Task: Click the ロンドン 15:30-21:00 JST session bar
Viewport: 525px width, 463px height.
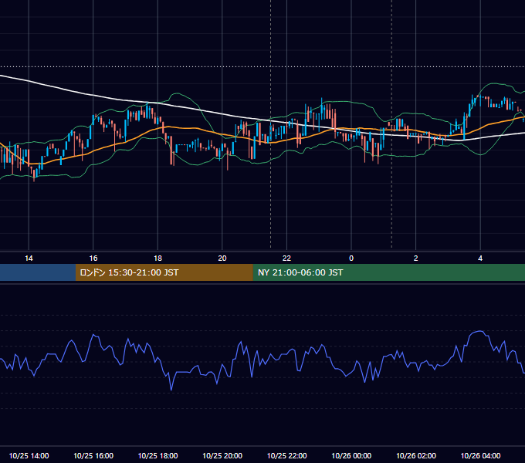Action: [164, 272]
